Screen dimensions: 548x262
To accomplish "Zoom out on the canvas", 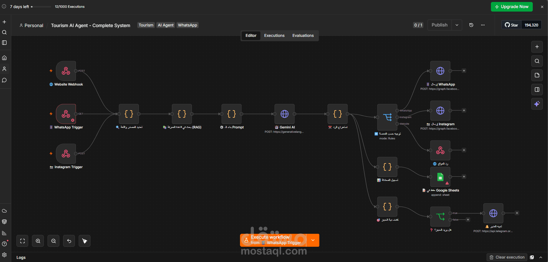I will coord(54,241).
